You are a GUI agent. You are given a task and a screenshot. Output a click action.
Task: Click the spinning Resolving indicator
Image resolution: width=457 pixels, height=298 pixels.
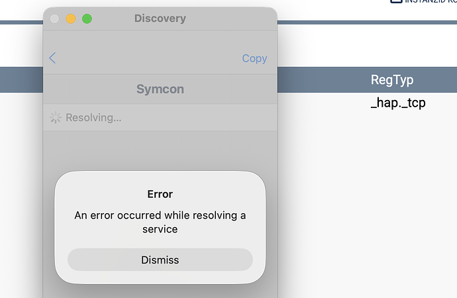[x=56, y=118]
